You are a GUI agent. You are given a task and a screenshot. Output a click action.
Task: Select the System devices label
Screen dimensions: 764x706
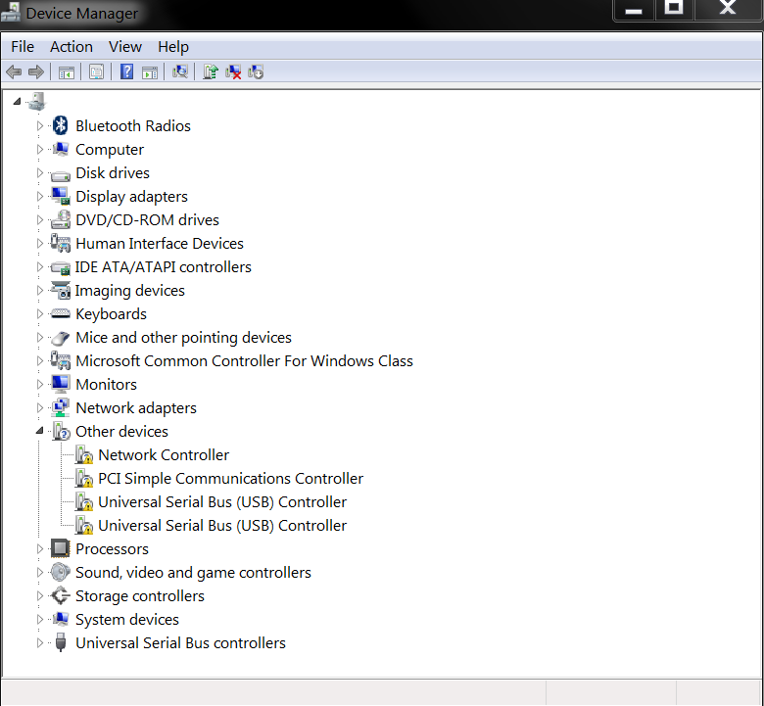point(127,619)
